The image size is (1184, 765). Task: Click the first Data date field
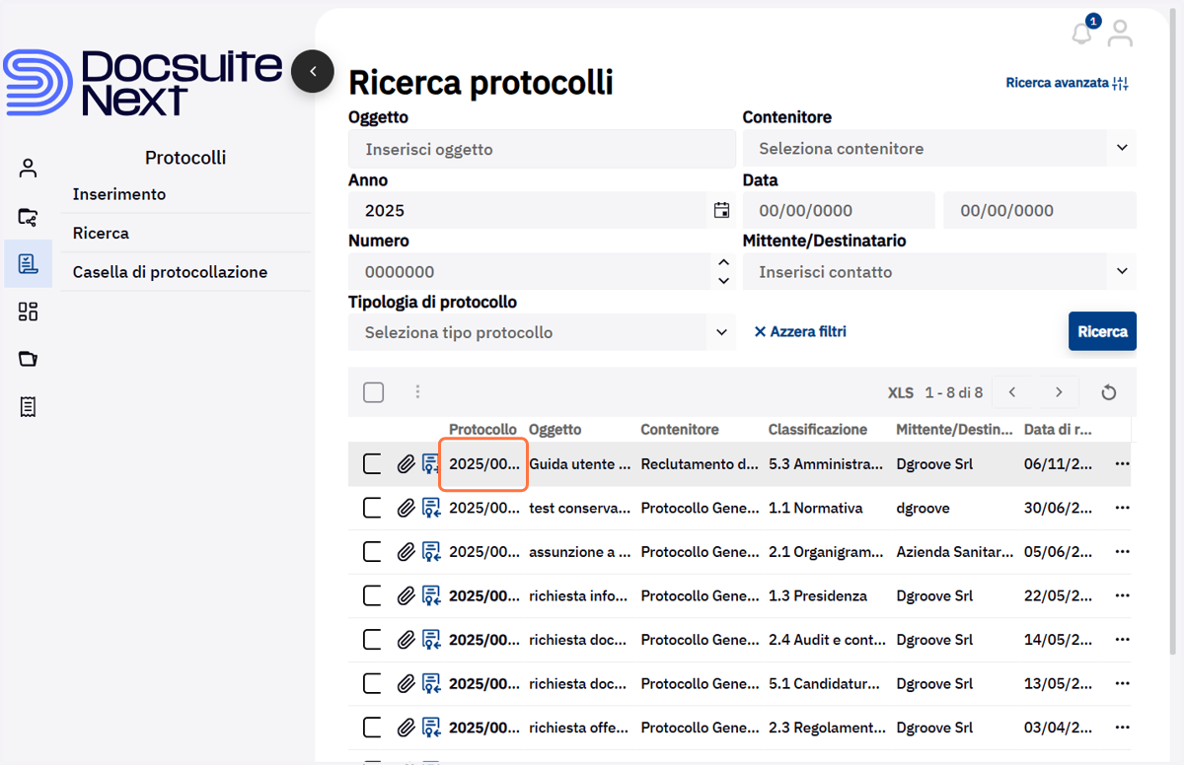point(839,210)
